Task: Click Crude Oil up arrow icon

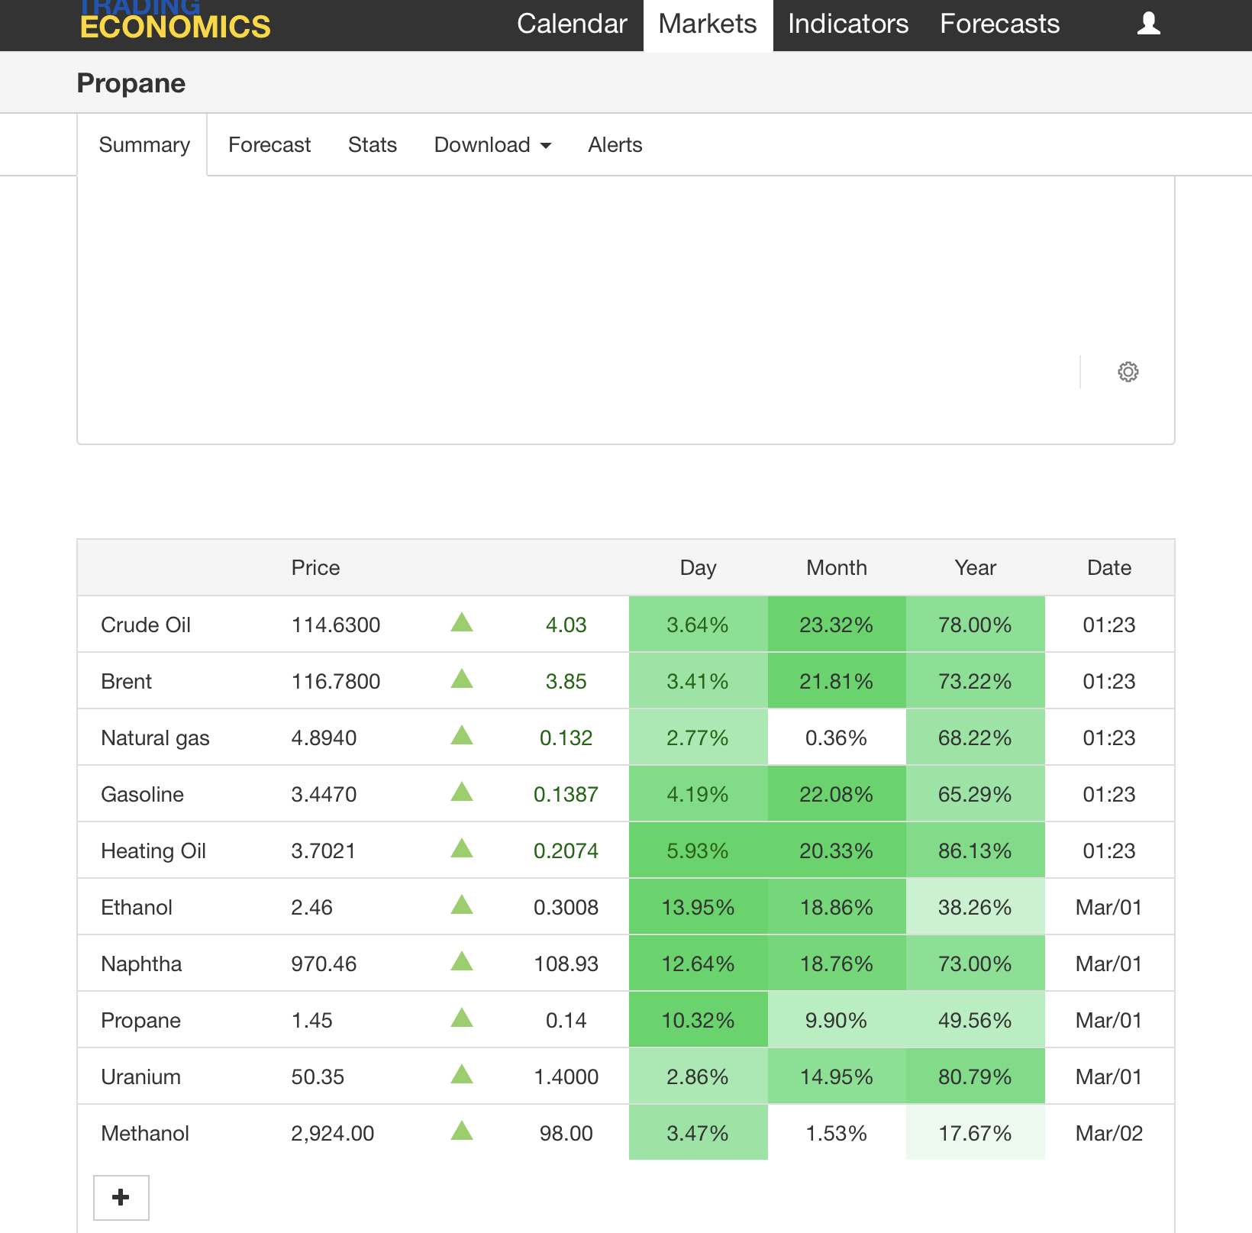Action: [x=462, y=622]
